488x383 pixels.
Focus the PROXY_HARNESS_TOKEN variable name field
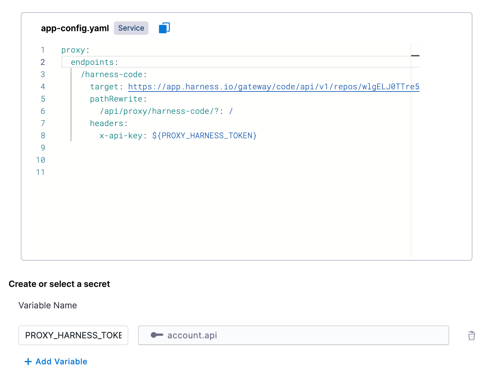[x=73, y=335]
